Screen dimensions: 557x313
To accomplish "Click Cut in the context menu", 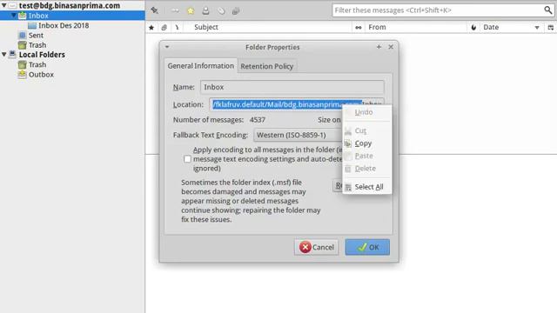I will pyautogui.click(x=367, y=130).
